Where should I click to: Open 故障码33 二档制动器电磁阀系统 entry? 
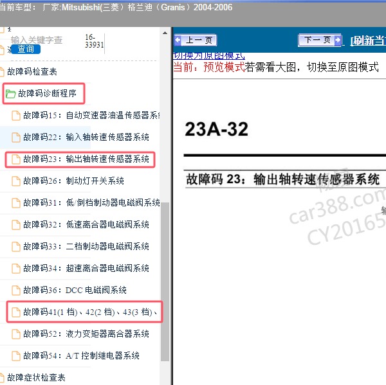pyautogui.click(x=86, y=246)
